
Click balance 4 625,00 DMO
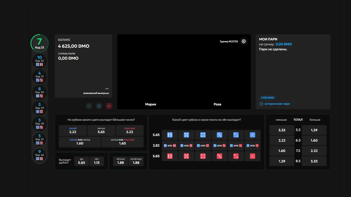[74, 46]
